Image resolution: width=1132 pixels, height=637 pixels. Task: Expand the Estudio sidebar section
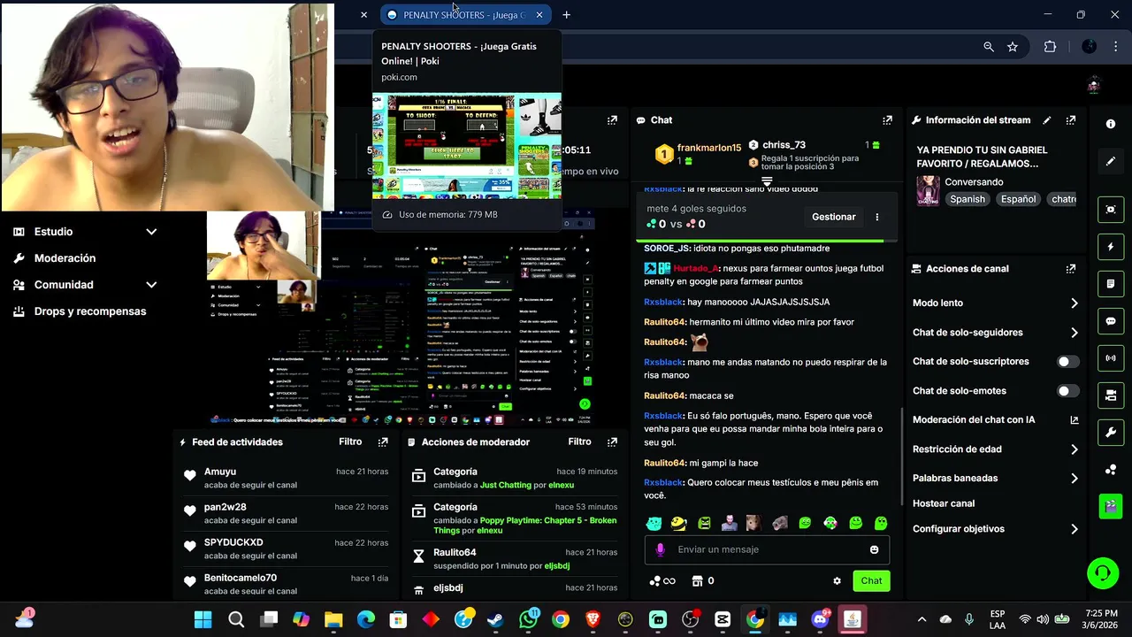point(151,232)
